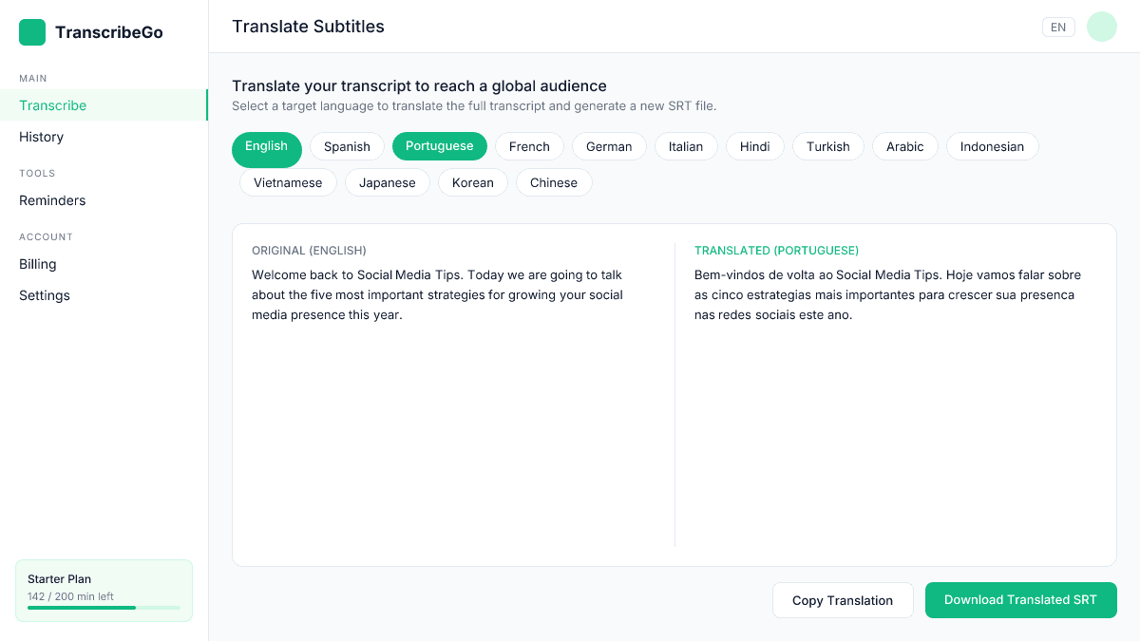Click Download Translated SRT
The width and height of the screenshot is (1140, 641).
[1020, 600]
